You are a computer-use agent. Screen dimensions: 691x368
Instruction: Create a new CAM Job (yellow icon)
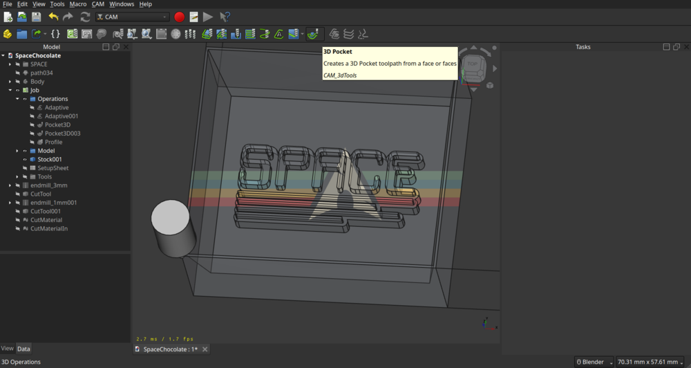click(8, 34)
